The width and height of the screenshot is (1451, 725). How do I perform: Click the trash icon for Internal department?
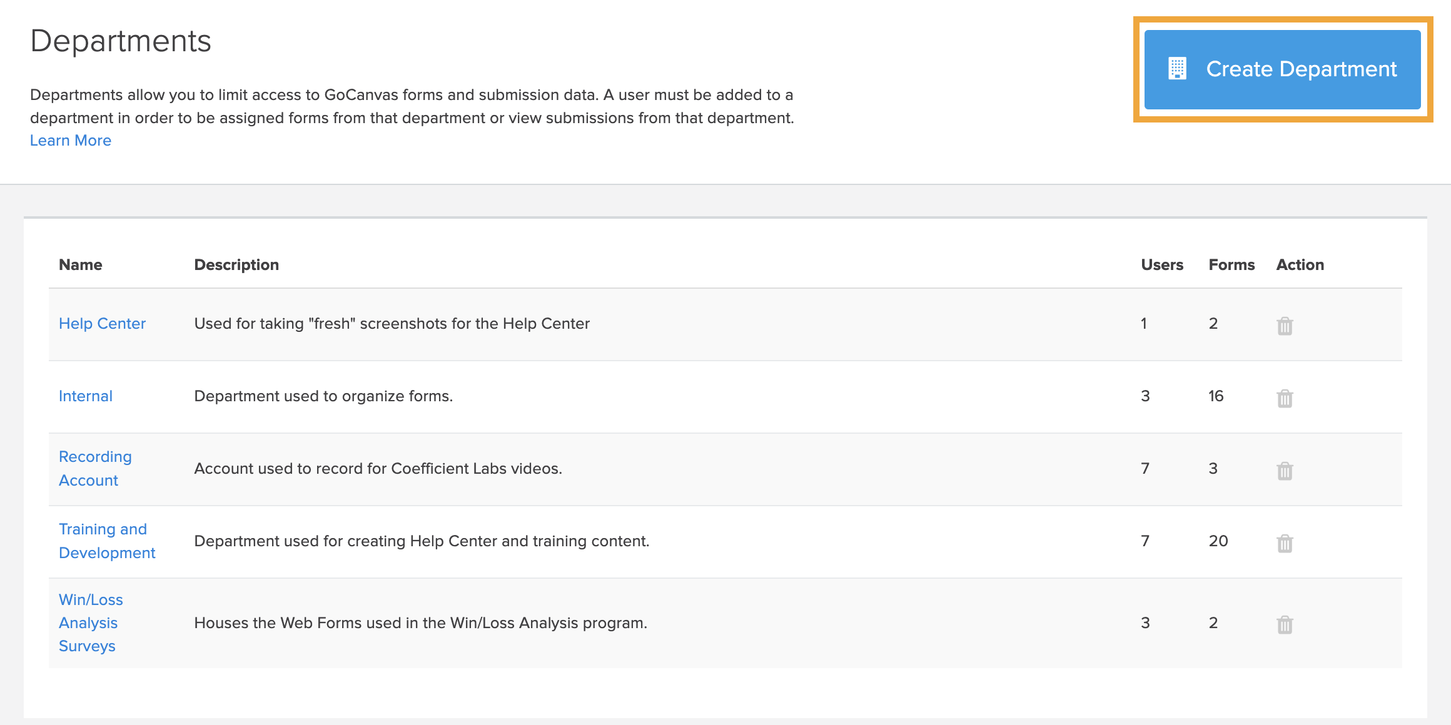(x=1285, y=397)
